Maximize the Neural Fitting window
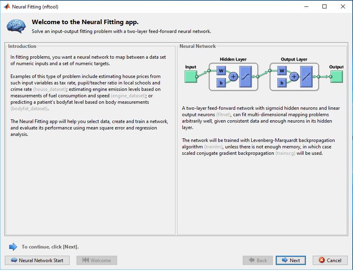This screenshot has height=271, width=353. tap(324, 6)
